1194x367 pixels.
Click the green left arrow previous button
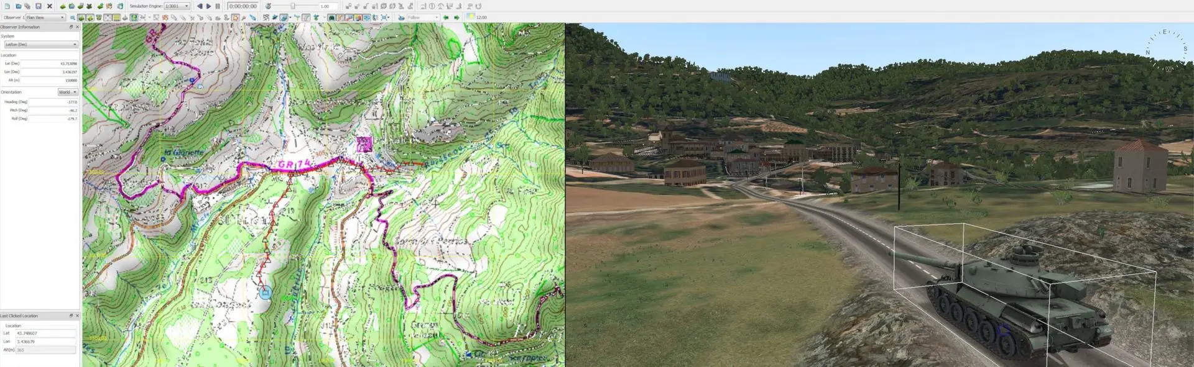(446, 17)
